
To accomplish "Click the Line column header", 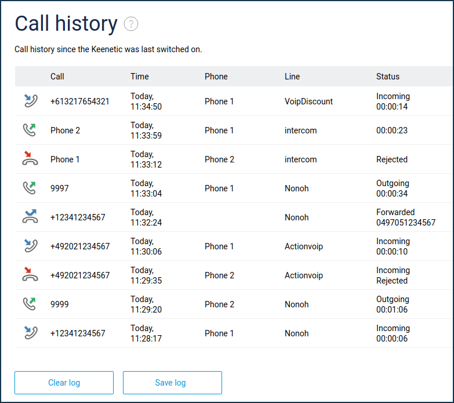I will coord(292,77).
